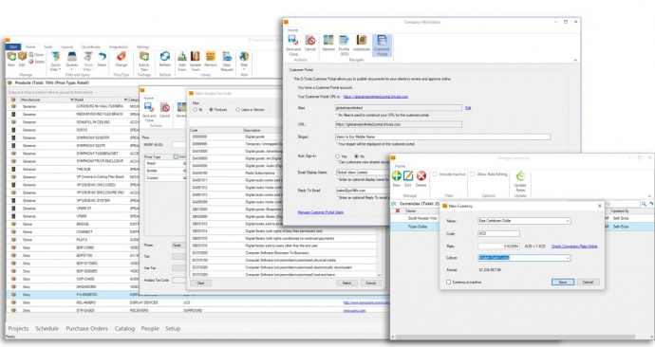The image size is (655, 347).
Task: Click Save button in New Currency dialog
Action: click(563, 282)
